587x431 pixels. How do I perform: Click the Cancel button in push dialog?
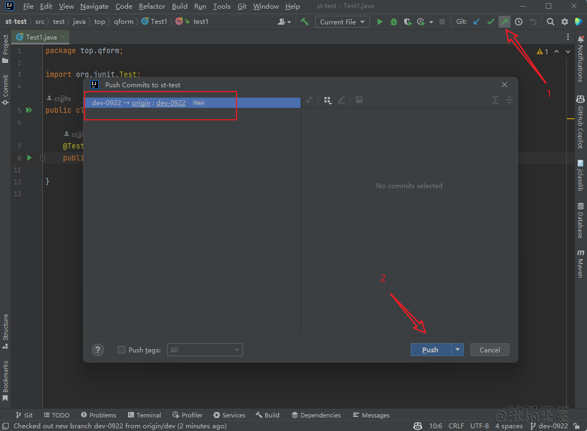click(x=489, y=350)
